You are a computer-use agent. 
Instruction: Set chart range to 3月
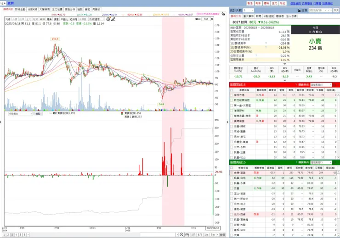click(193, 235)
